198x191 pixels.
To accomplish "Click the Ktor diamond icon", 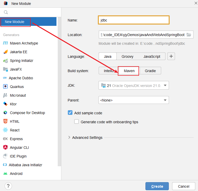I will (5, 104).
